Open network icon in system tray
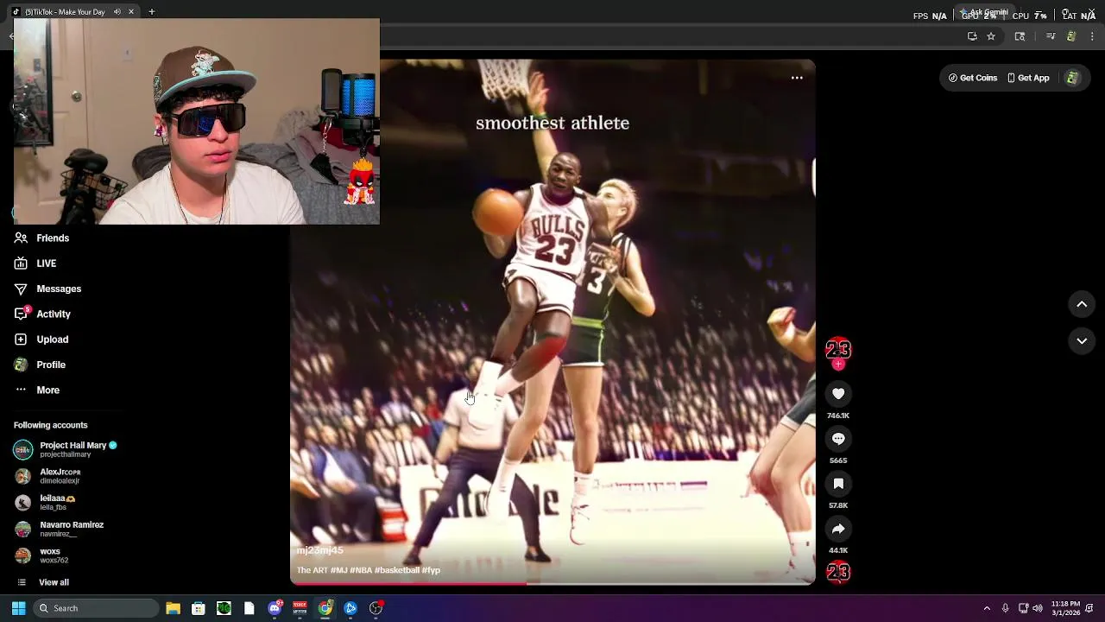The height and width of the screenshot is (622, 1105). [x=1023, y=608]
